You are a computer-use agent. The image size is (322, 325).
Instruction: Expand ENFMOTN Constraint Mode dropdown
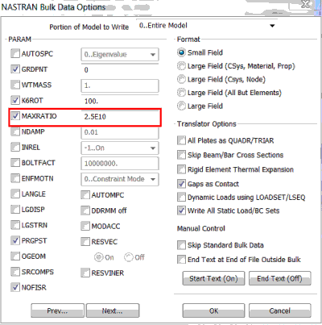[120, 179]
